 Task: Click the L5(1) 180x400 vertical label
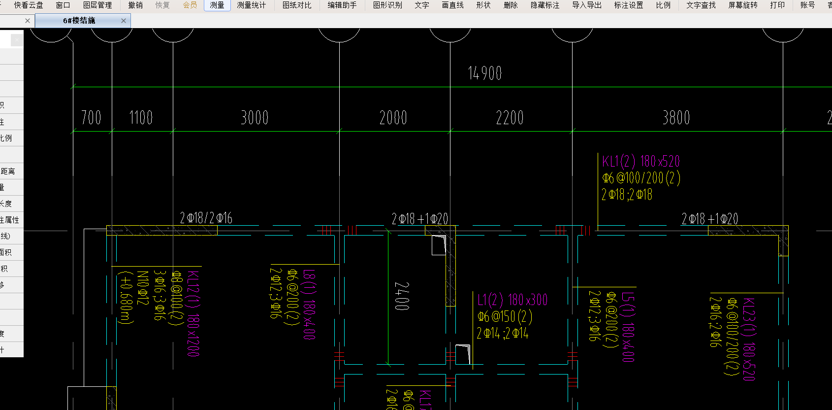click(628, 327)
